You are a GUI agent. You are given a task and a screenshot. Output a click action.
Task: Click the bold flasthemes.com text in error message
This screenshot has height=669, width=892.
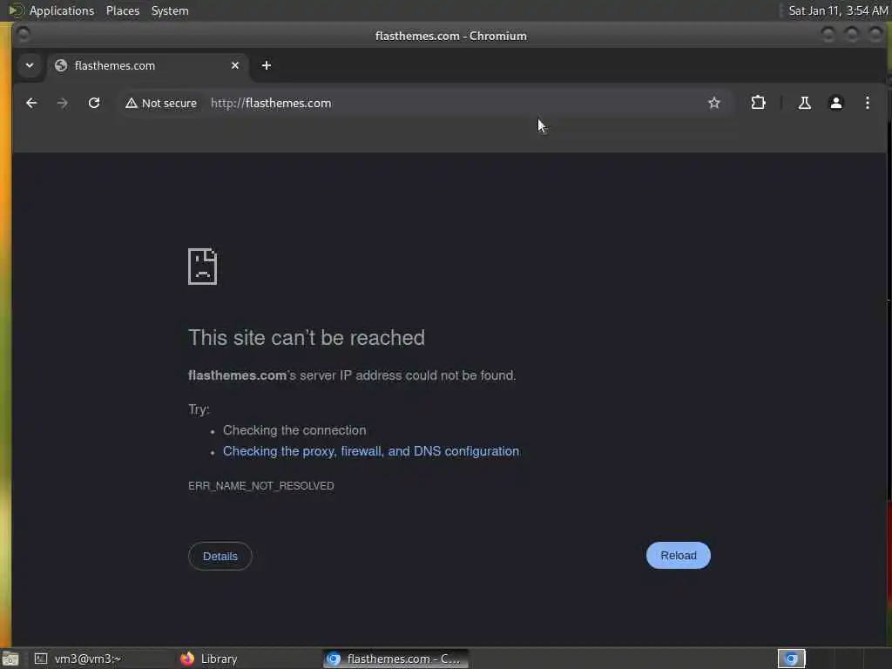point(237,375)
